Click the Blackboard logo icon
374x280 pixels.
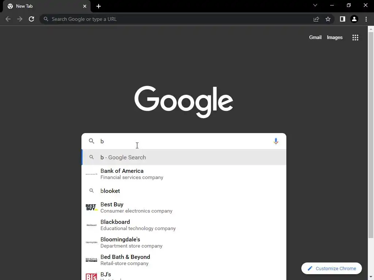92,225
